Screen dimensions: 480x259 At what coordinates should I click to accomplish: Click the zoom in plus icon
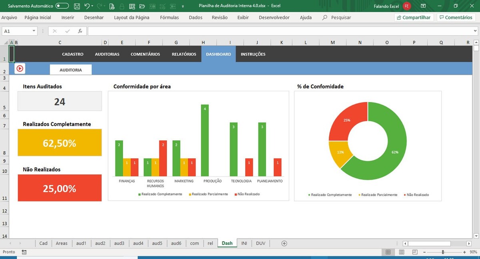pyautogui.click(x=464, y=252)
